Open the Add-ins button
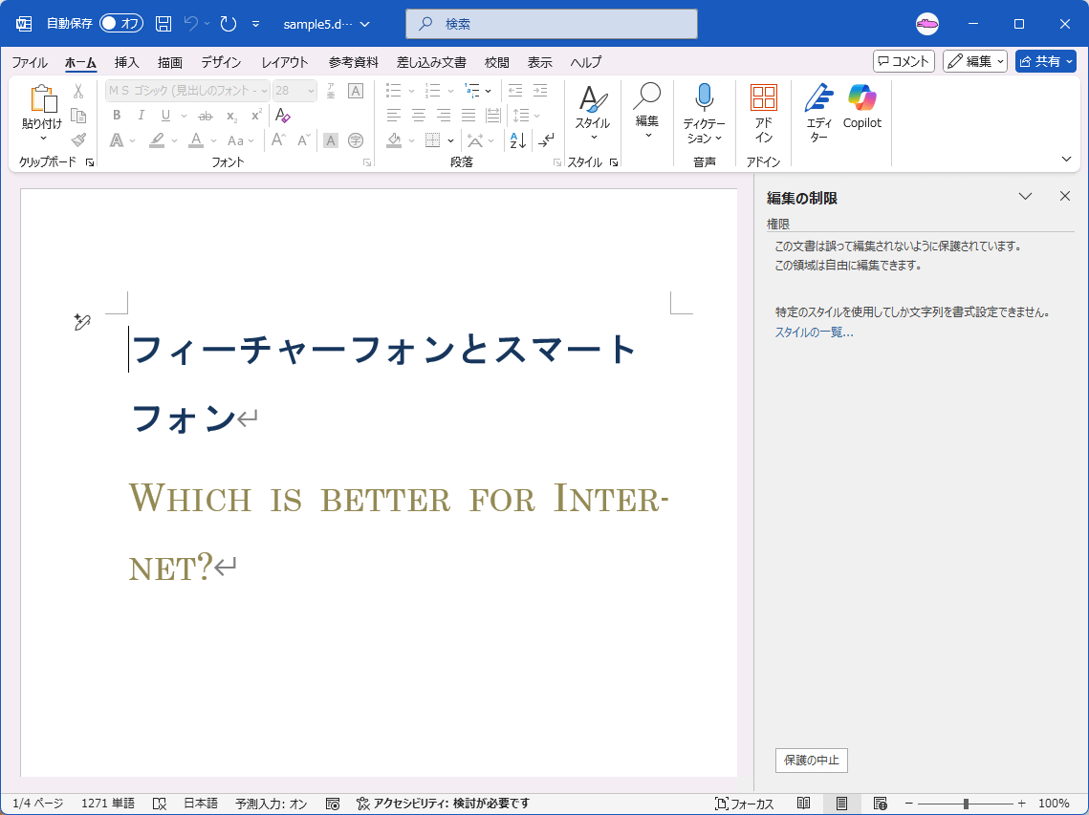Viewport: 1089px width, 815px height. pos(763,113)
